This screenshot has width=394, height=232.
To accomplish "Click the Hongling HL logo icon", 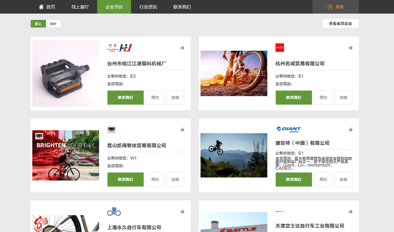I will (120, 47).
